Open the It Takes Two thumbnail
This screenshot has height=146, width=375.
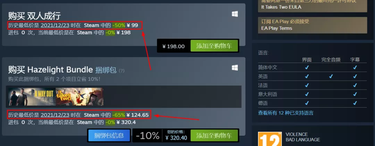(80, 97)
